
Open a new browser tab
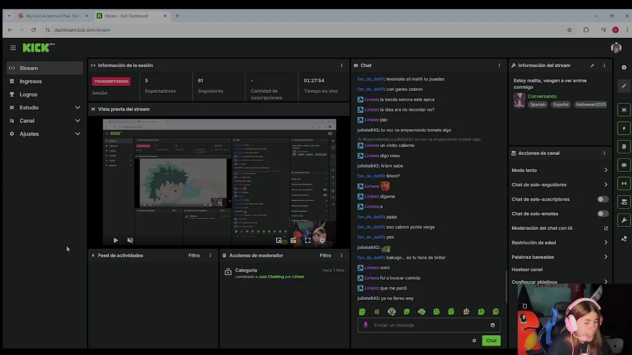point(177,16)
